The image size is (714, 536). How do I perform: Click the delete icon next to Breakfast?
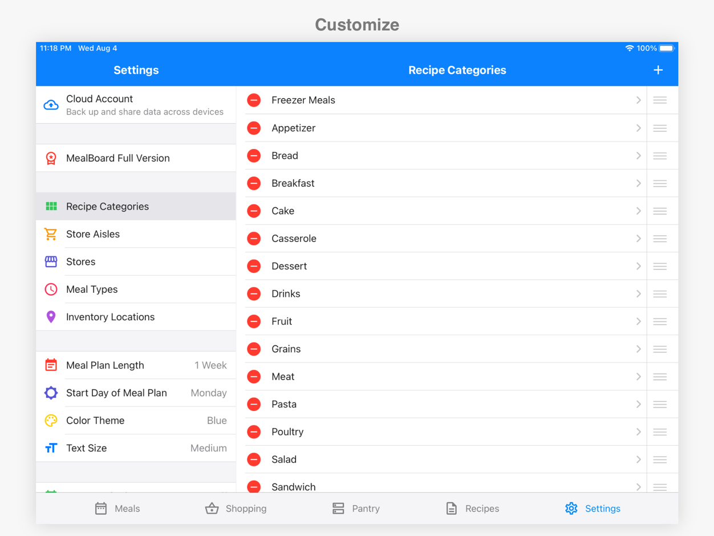[x=254, y=183]
